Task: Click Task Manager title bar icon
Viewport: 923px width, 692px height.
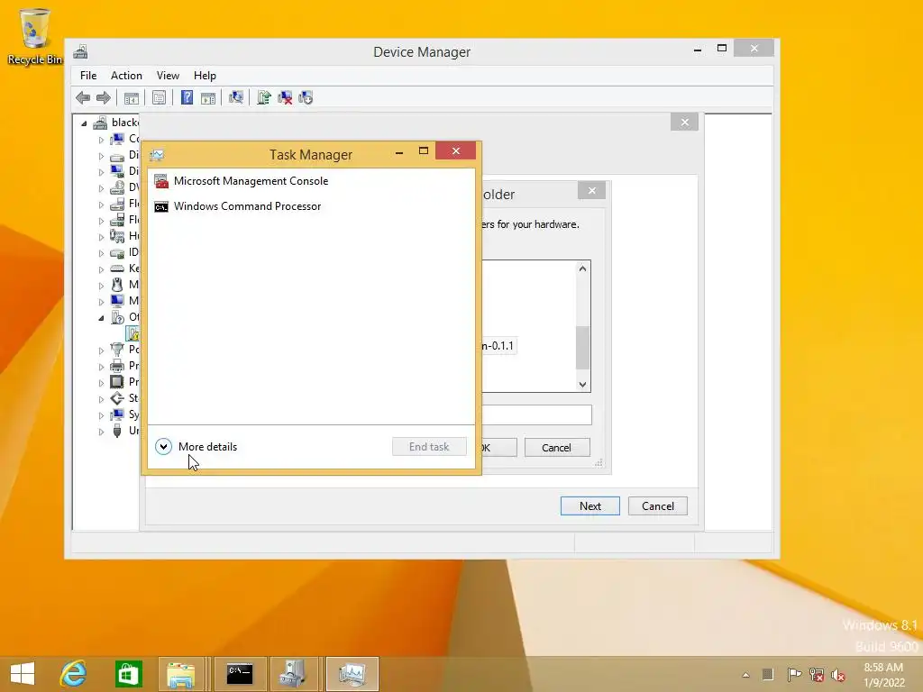Action: coord(157,155)
